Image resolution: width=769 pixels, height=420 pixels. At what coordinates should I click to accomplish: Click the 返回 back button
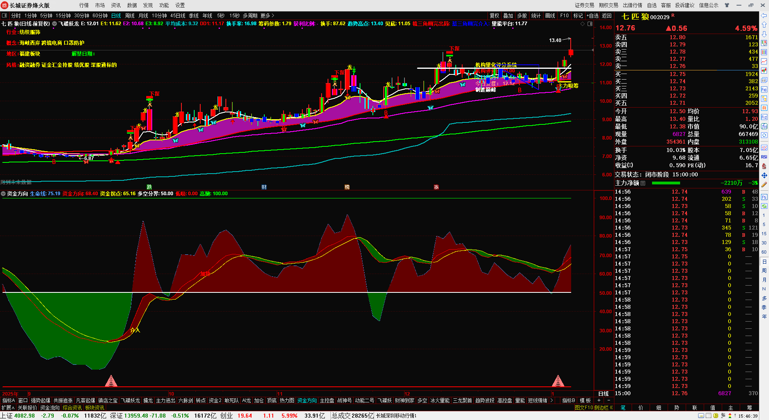[607, 16]
